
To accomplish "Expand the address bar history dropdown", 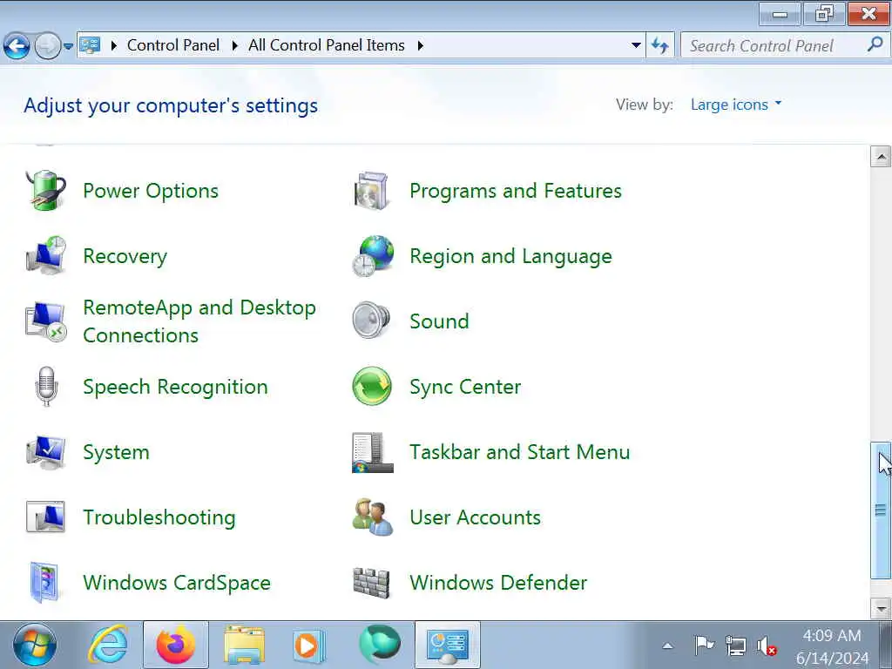I will coord(636,45).
